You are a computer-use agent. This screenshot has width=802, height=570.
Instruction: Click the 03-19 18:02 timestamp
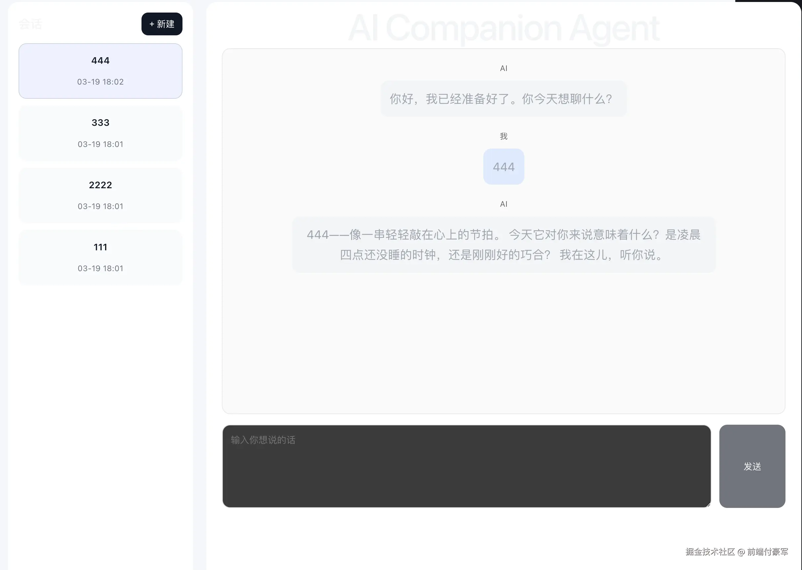[100, 82]
